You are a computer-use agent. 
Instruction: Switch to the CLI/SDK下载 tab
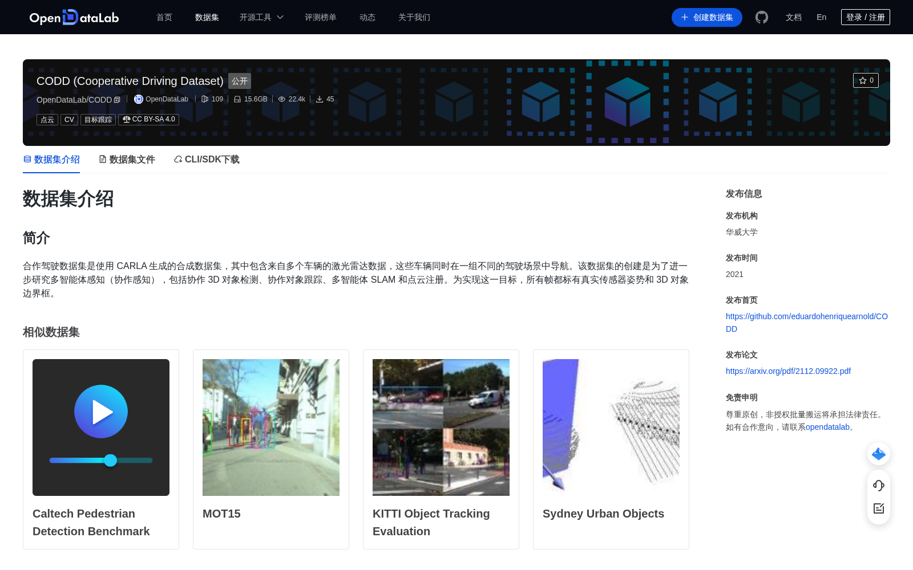tap(207, 160)
